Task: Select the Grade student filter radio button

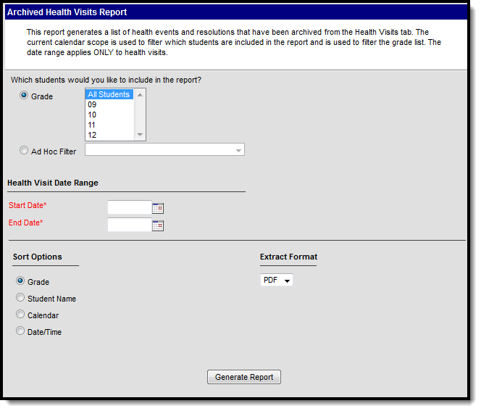Action: (x=24, y=95)
